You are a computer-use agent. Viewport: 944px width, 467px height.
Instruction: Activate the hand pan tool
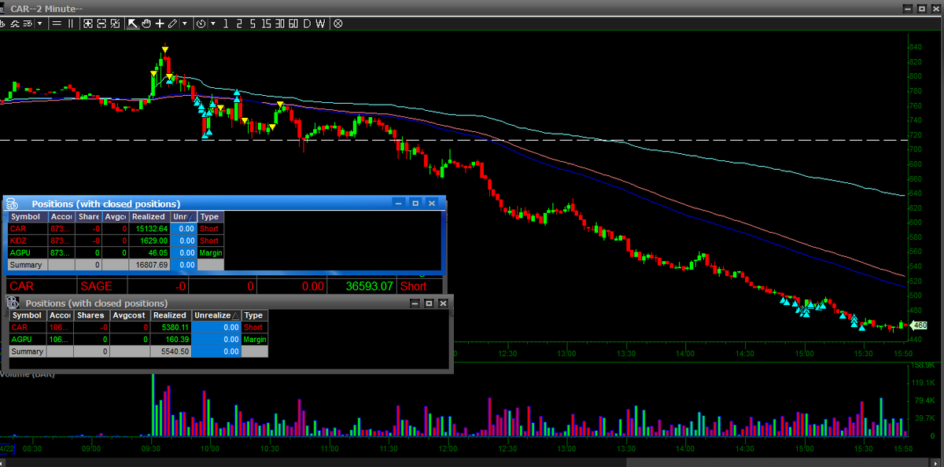[146, 24]
